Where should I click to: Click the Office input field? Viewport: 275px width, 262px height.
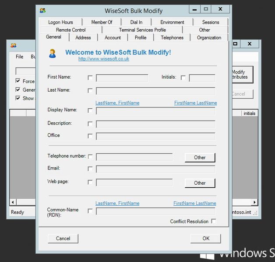click(x=156, y=136)
